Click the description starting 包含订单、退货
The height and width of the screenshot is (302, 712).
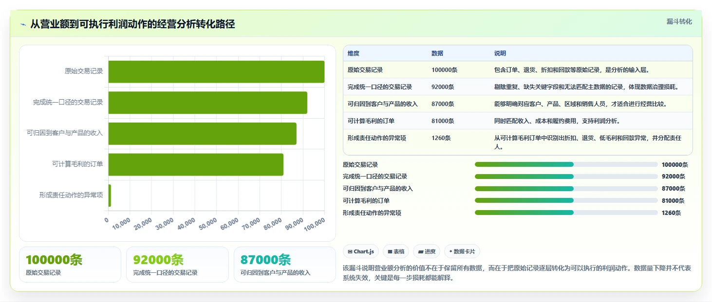point(572,70)
